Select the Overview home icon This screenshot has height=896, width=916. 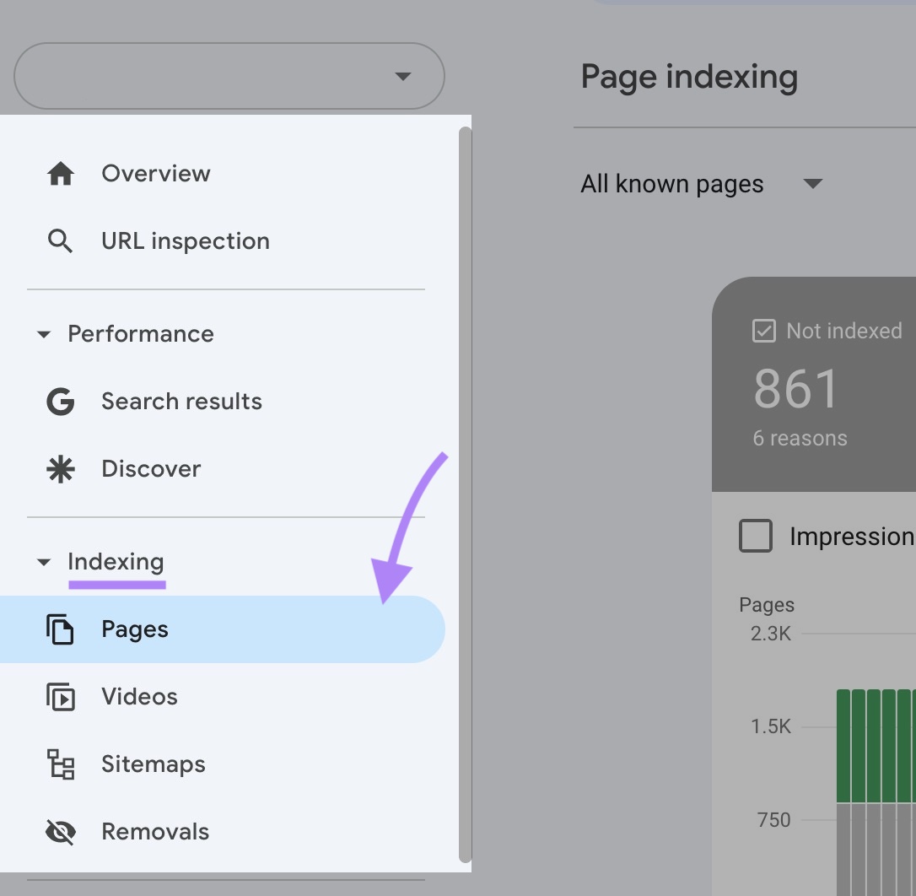(x=60, y=173)
